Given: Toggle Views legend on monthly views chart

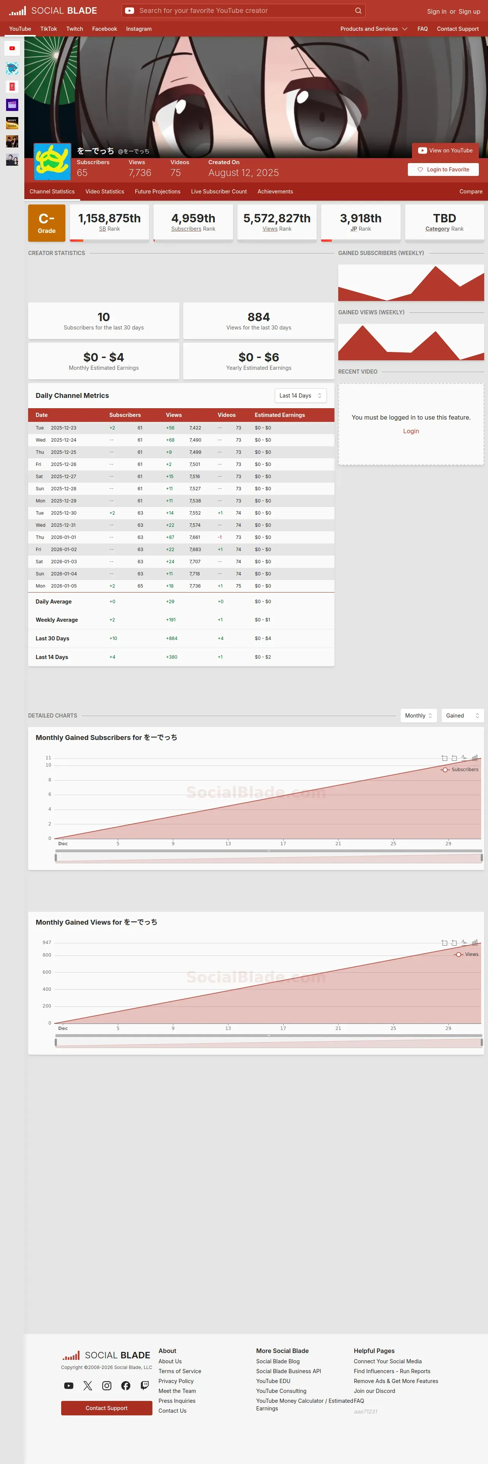Looking at the screenshot, I should pos(466,954).
